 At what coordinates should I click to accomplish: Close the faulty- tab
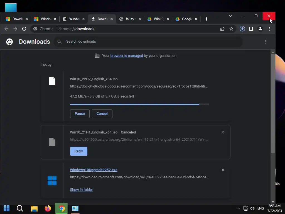pyautogui.click(x=140, y=19)
